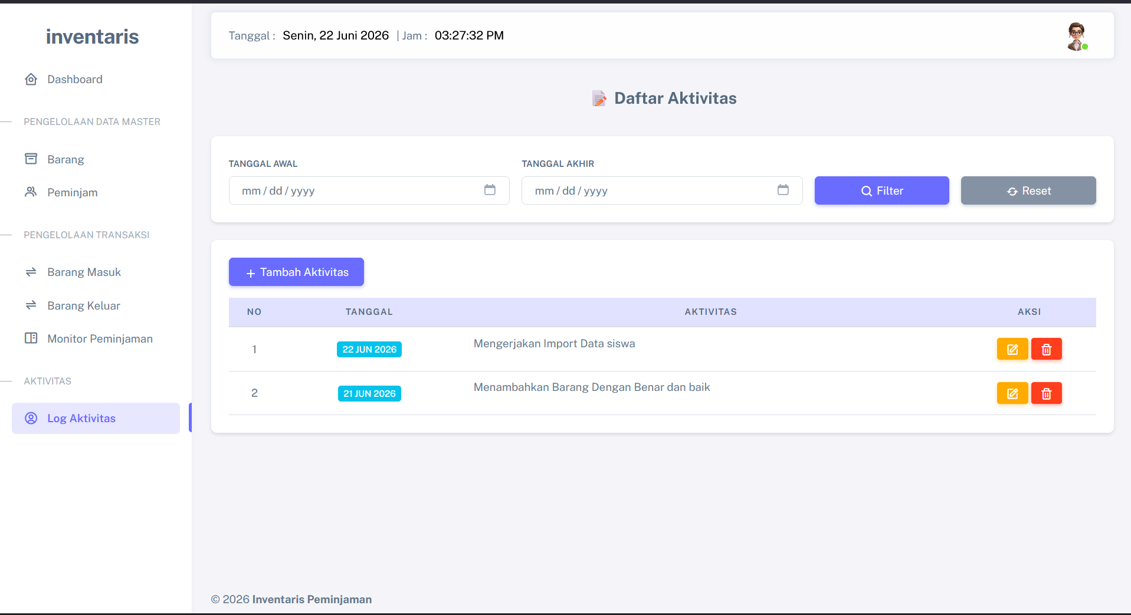Click the Daftar Aktivitas notepad icon
Image resolution: width=1131 pixels, height=615 pixels.
point(599,98)
